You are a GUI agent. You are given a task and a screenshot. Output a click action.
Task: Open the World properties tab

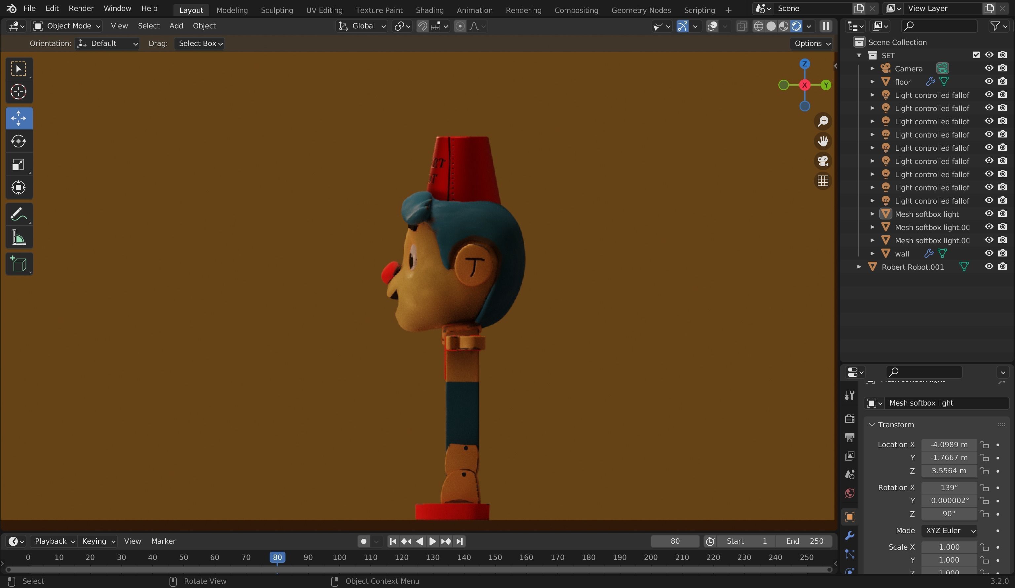(x=850, y=493)
